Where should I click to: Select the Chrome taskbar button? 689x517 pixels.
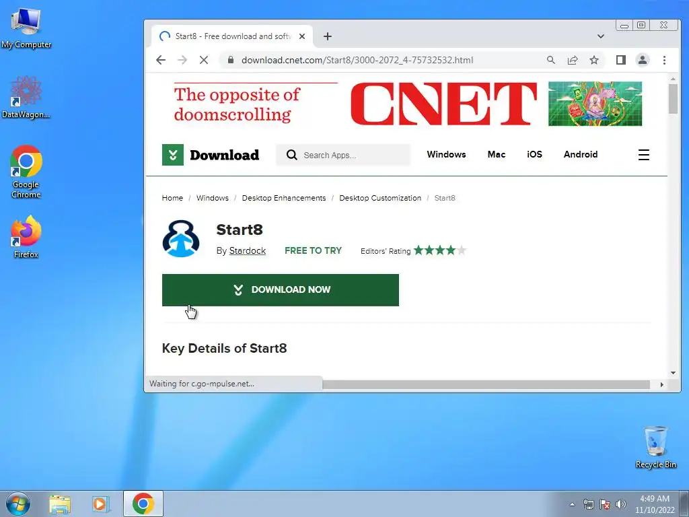[x=143, y=504]
